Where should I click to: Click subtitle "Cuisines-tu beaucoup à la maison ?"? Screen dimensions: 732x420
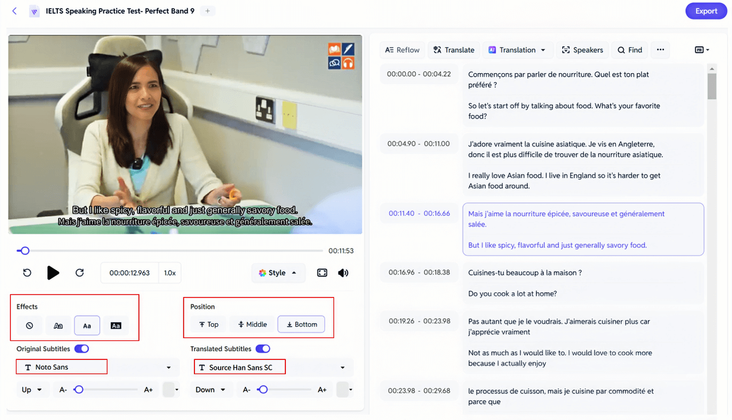pyautogui.click(x=525, y=273)
